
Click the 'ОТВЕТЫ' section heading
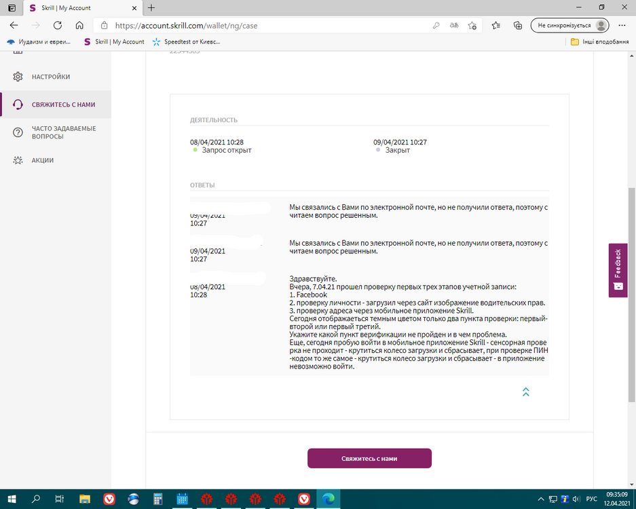click(x=202, y=185)
